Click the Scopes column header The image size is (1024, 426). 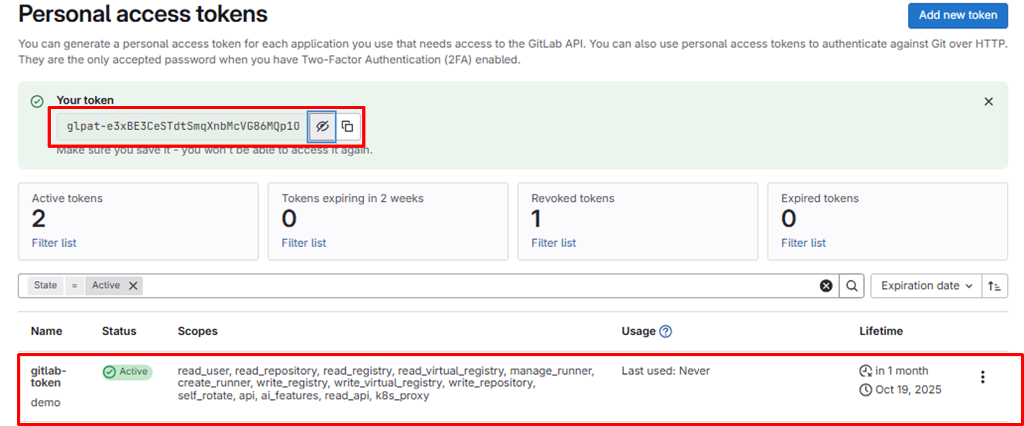pos(197,331)
